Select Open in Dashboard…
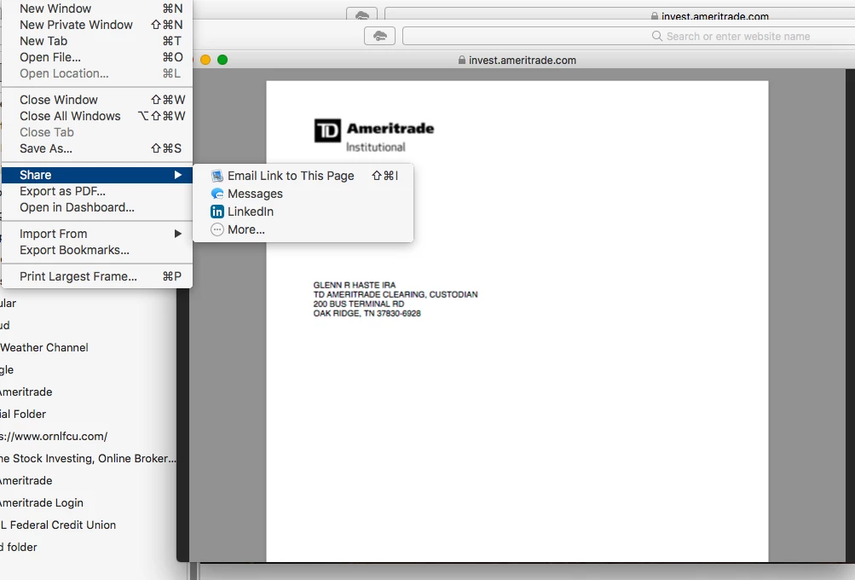 pyautogui.click(x=97, y=207)
